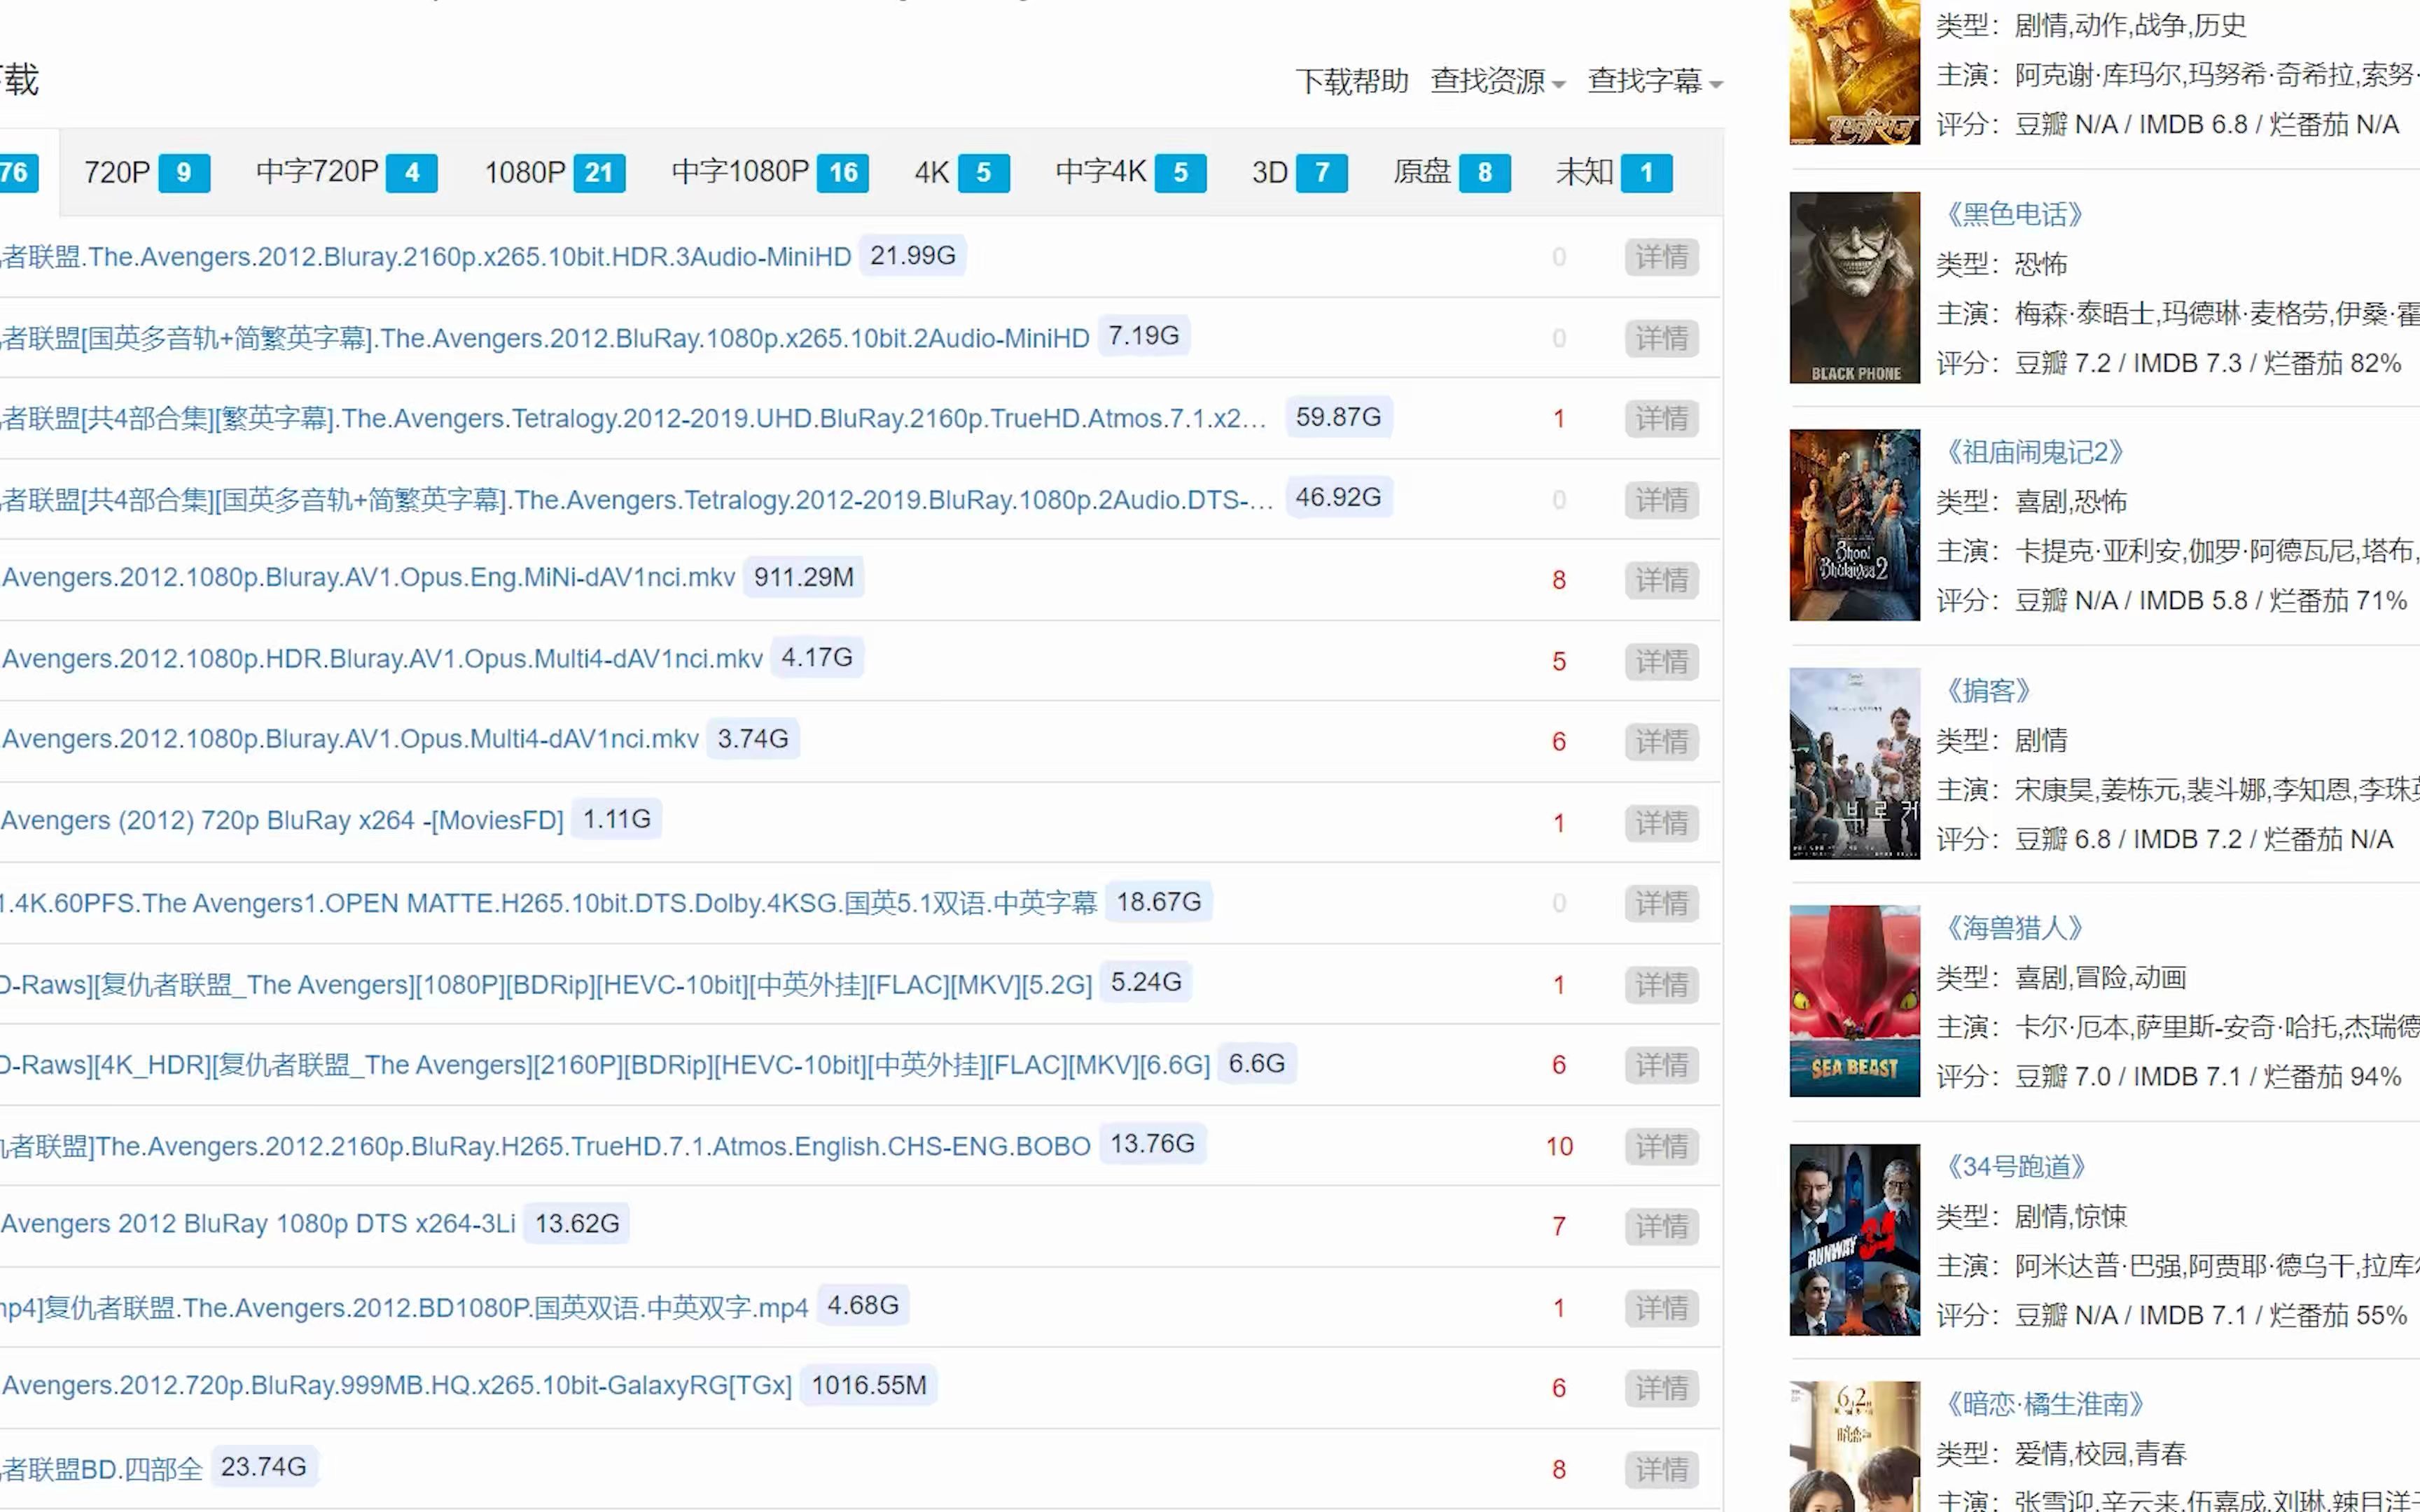Image resolution: width=2420 pixels, height=1512 pixels.
Task: Open the 3.74G AV1 Multi4 mkv link
Action: 350,739
